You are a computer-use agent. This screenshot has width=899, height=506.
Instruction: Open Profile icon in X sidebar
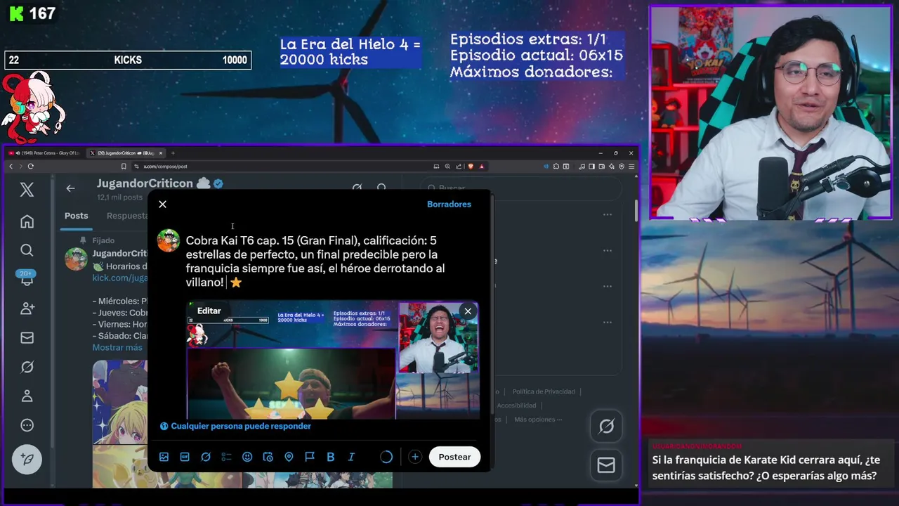(27, 396)
